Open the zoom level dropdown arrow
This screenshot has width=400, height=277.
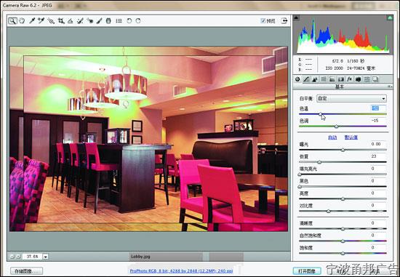point(45,257)
